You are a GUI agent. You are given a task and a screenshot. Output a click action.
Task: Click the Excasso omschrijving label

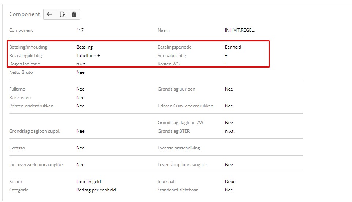pyautogui.click(x=179, y=148)
